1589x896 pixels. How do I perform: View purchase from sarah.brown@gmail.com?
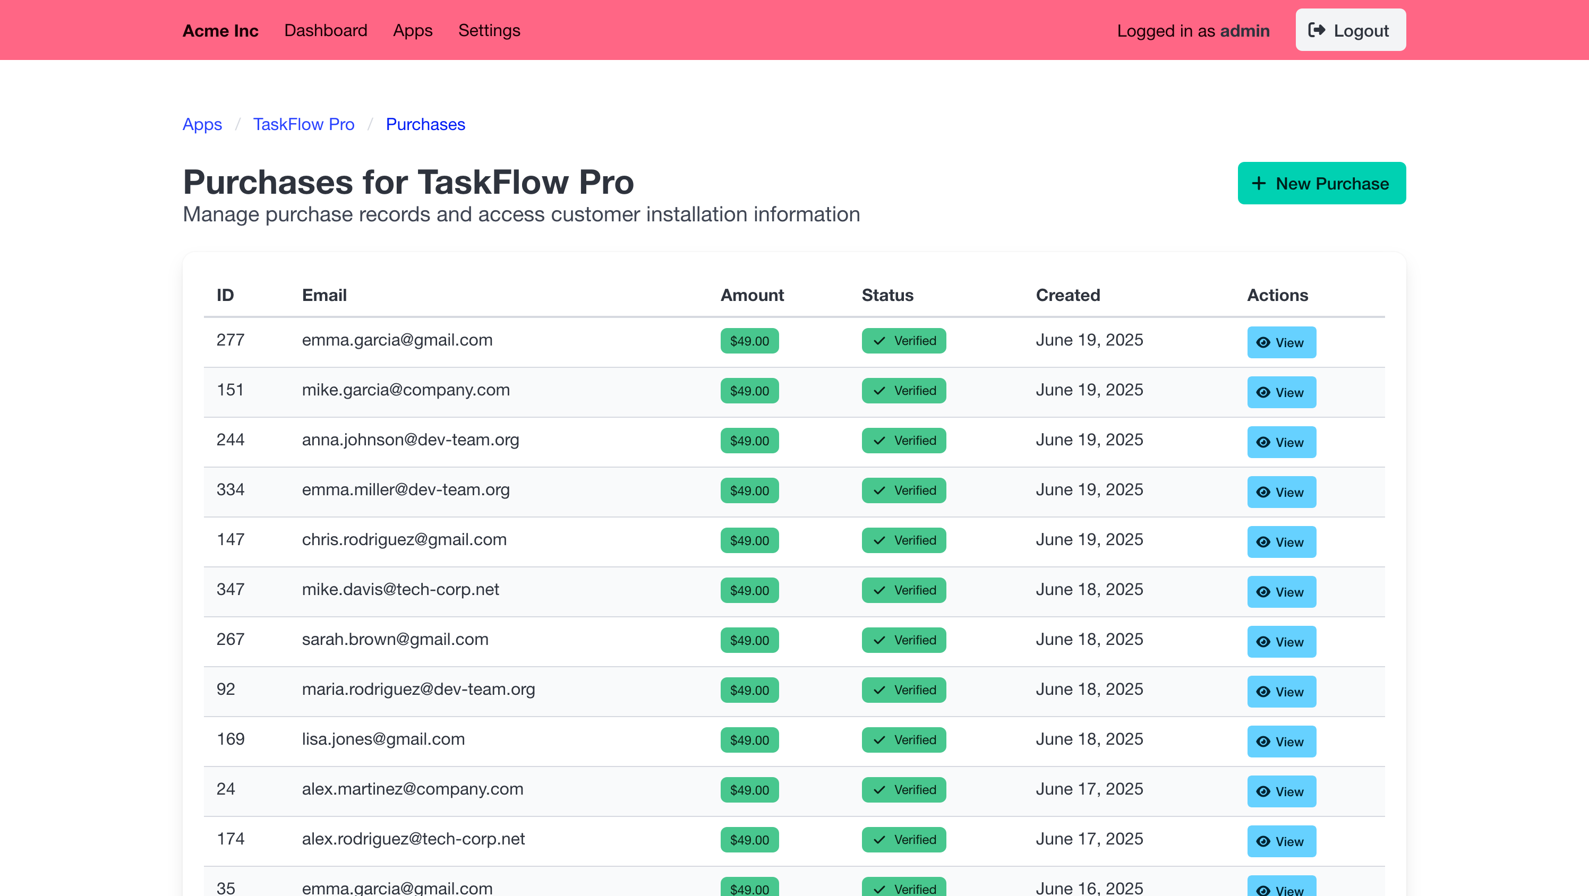(1281, 641)
